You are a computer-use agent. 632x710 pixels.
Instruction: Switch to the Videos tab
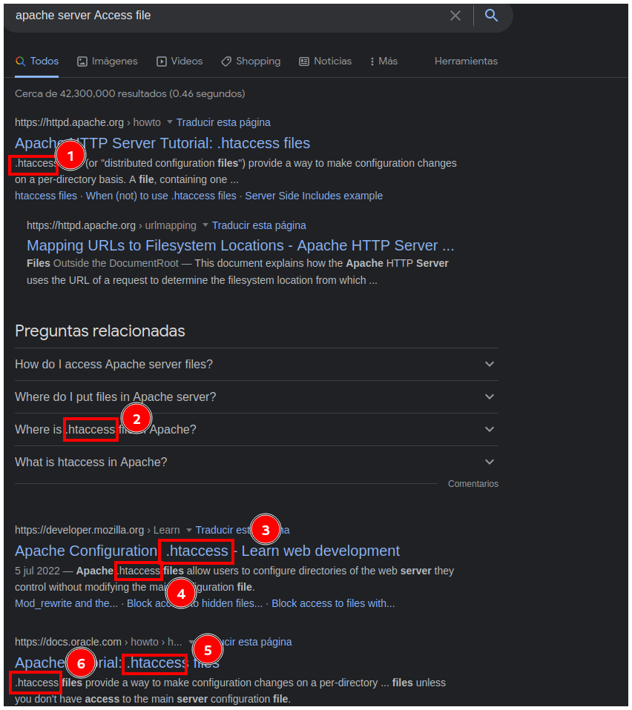coord(179,62)
